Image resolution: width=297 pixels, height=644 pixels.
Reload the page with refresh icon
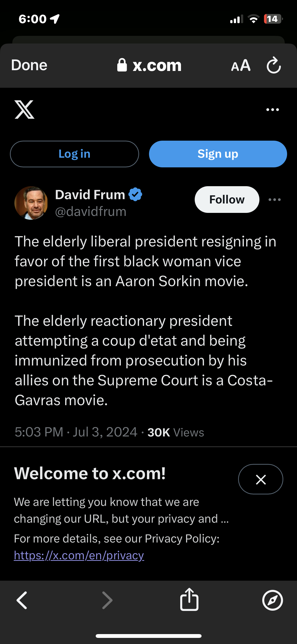[274, 65]
